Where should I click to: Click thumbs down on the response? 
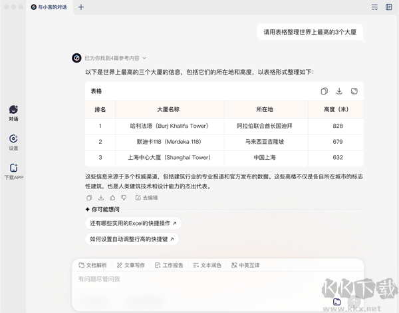(124, 198)
